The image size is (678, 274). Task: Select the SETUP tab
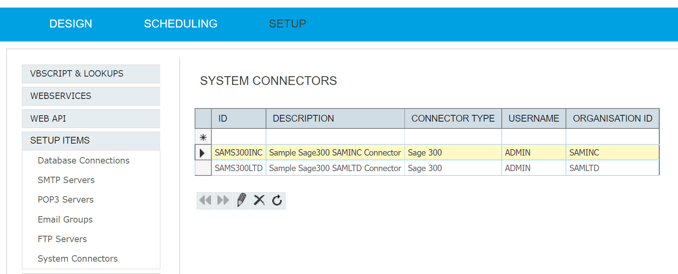tap(287, 24)
